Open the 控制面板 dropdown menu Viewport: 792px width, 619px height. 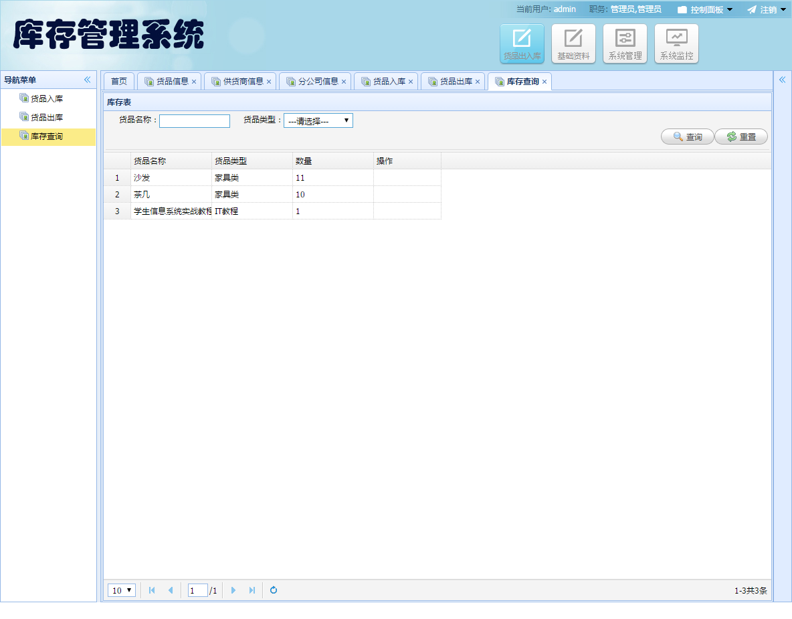[705, 9]
